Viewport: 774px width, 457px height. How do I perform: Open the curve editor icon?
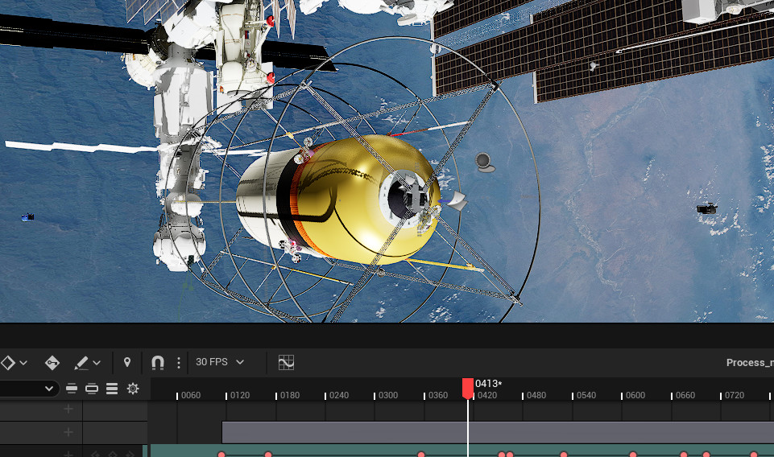coord(286,362)
